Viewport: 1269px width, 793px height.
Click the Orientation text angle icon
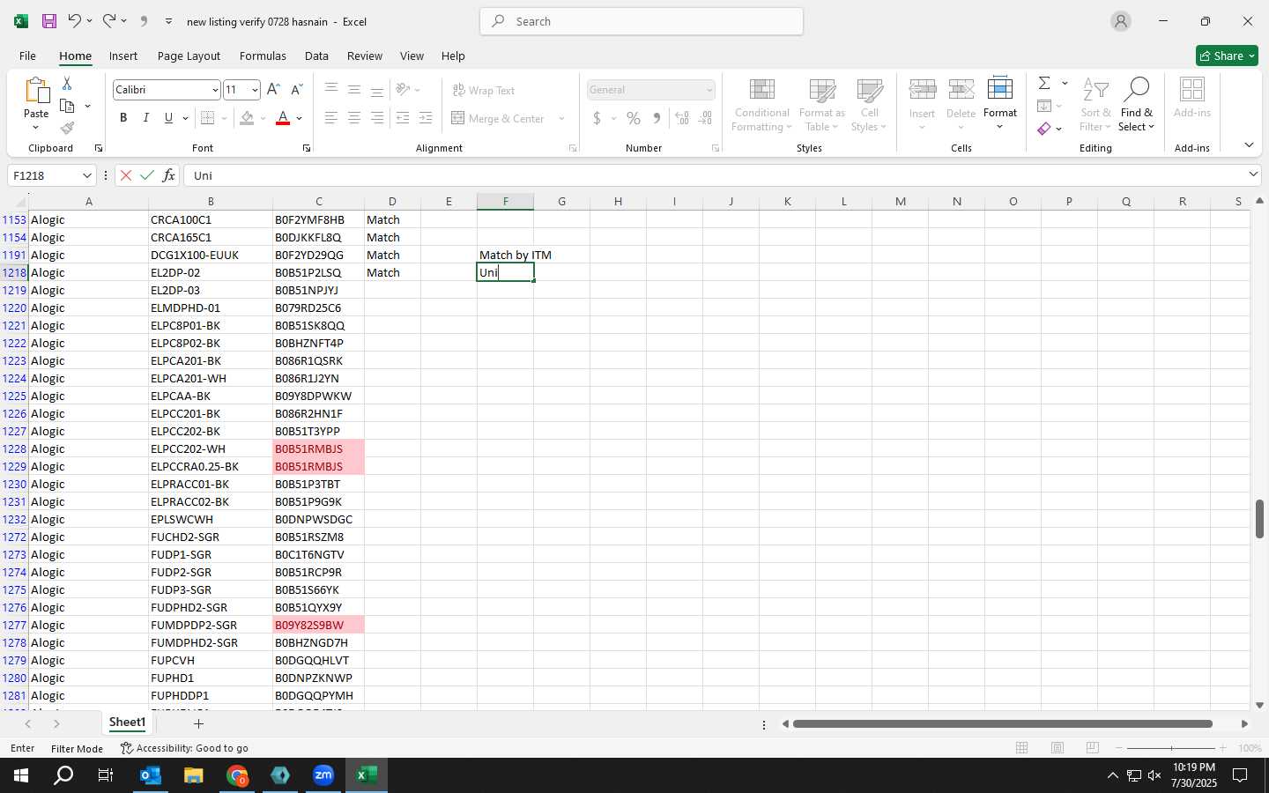pyautogui.click(x=403, y=90)
